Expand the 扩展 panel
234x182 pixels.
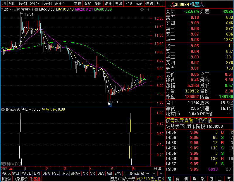(6, 179)
